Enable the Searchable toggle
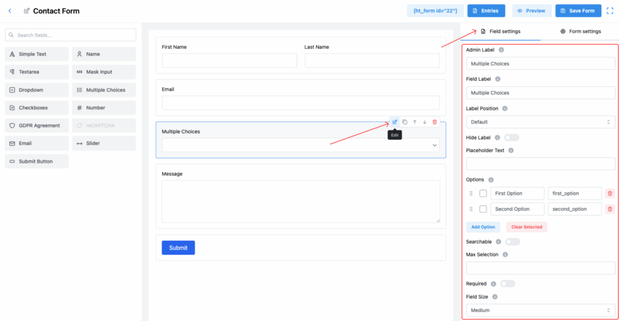Image resolution: width=619 pixels, height=321 pixels. click(513, 241)
